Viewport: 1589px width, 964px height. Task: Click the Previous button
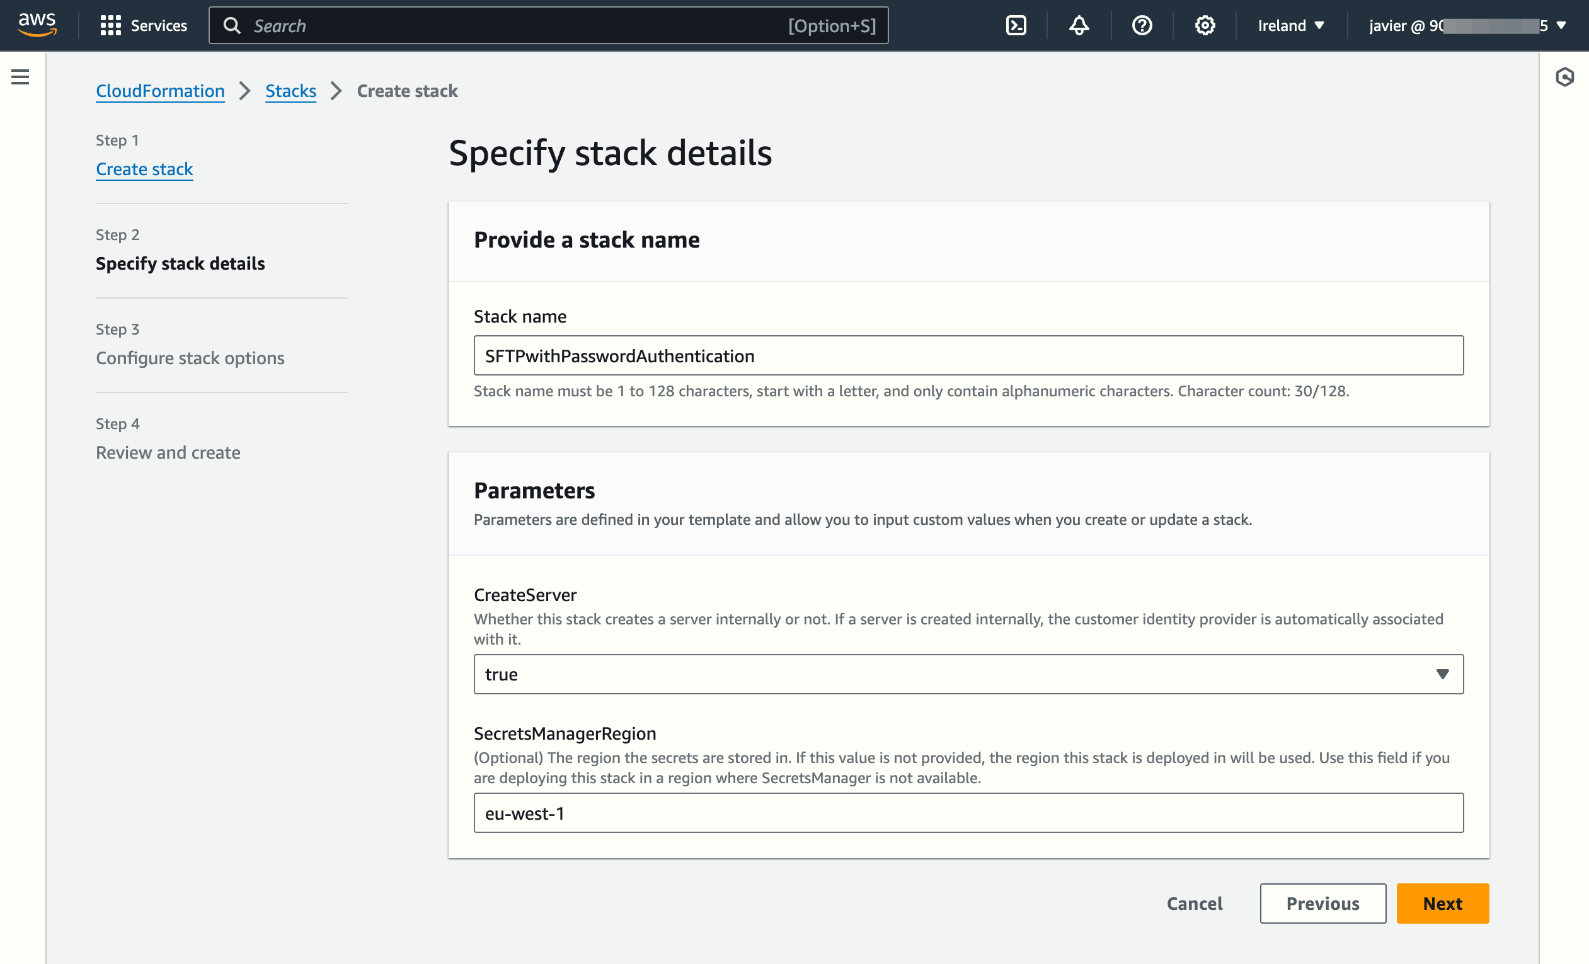1322,904
